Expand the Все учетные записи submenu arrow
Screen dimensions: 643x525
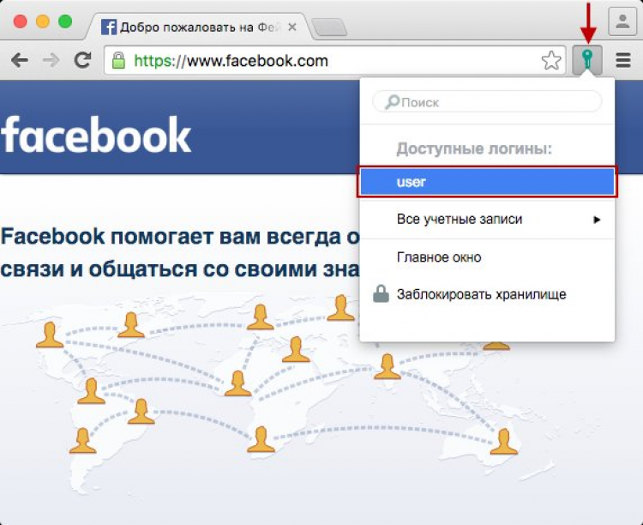(x=597, y=220)
